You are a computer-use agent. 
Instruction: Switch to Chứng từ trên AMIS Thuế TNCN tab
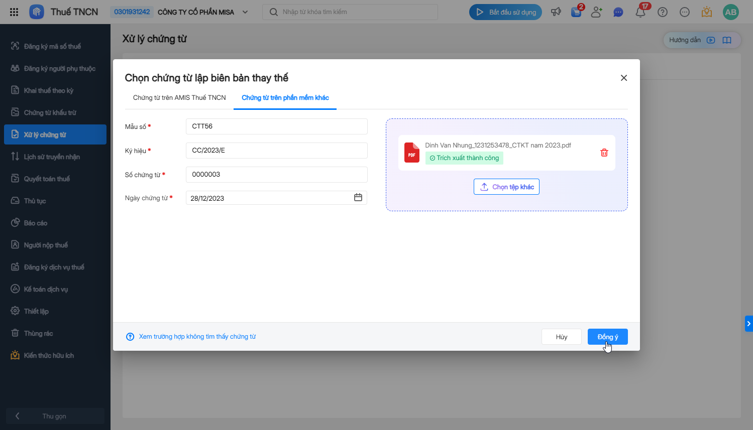[x=179, y=98]
